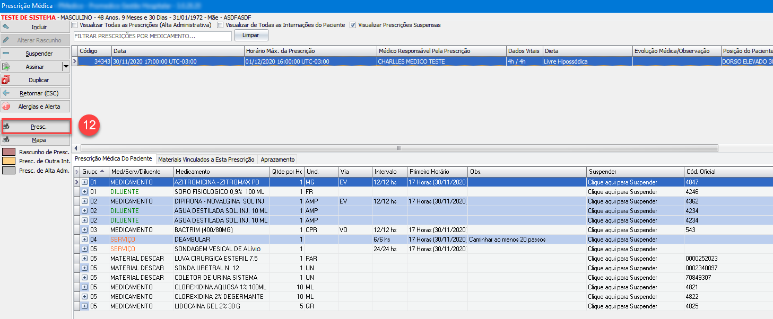Click the Retornar (ESC) arrow icon

click(6, 93)
